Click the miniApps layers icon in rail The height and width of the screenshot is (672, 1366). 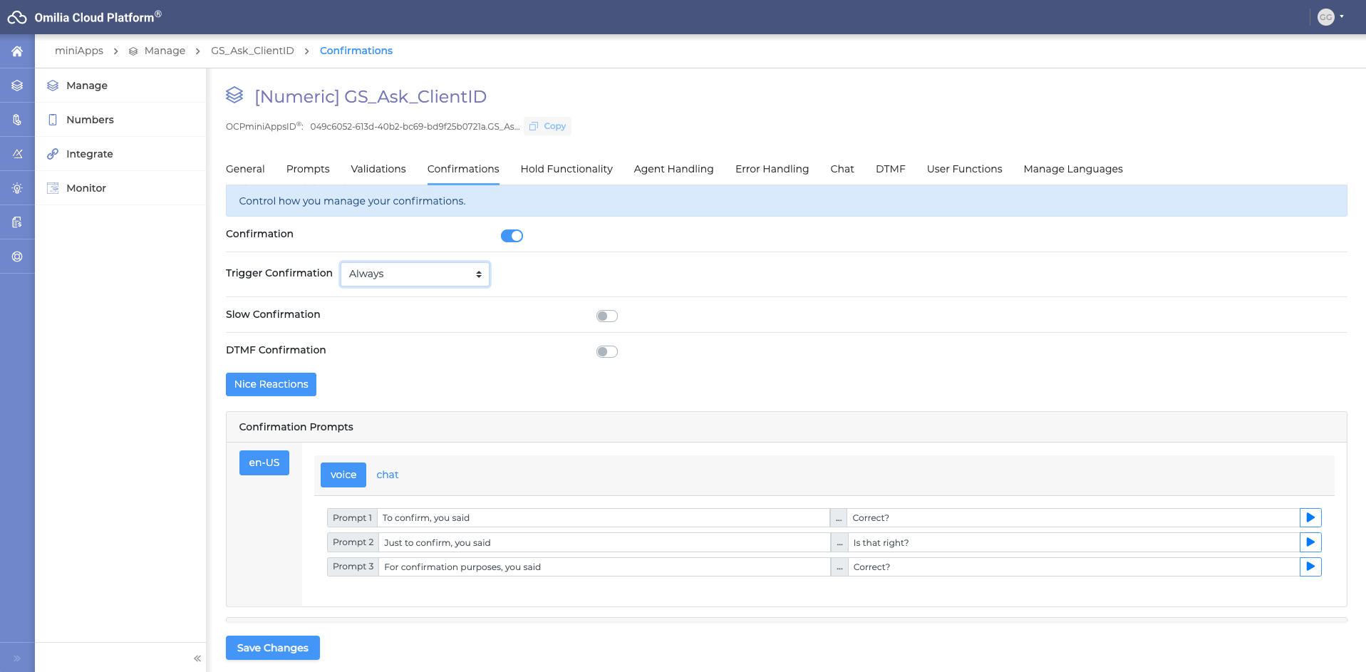[17, 86]
